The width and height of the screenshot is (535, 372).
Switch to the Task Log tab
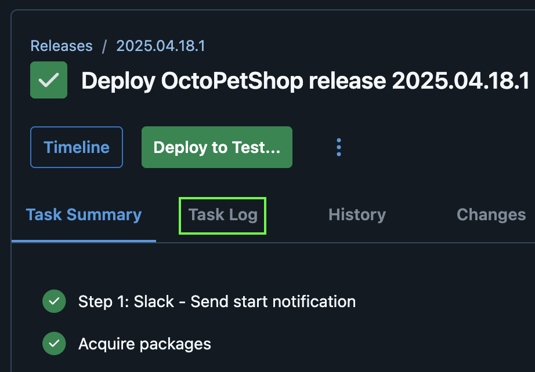coord(223,216)
